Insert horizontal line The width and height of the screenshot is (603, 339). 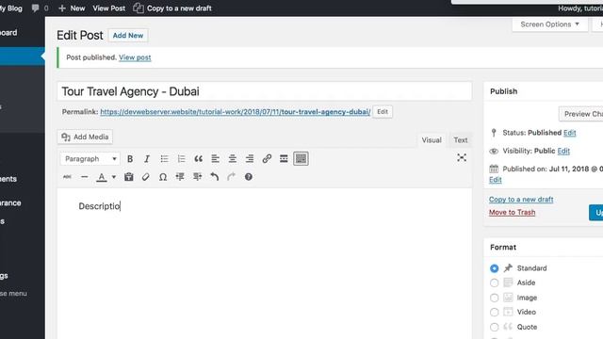point(84,177)
